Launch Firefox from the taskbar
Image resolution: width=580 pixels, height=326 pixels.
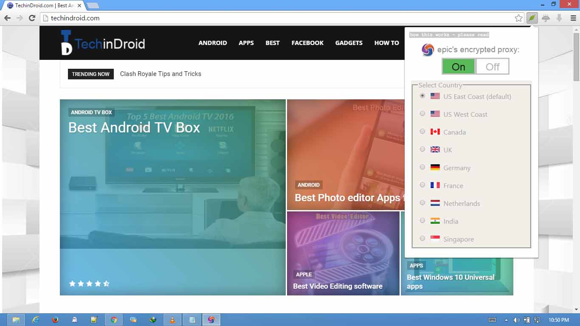pos(55,320)
